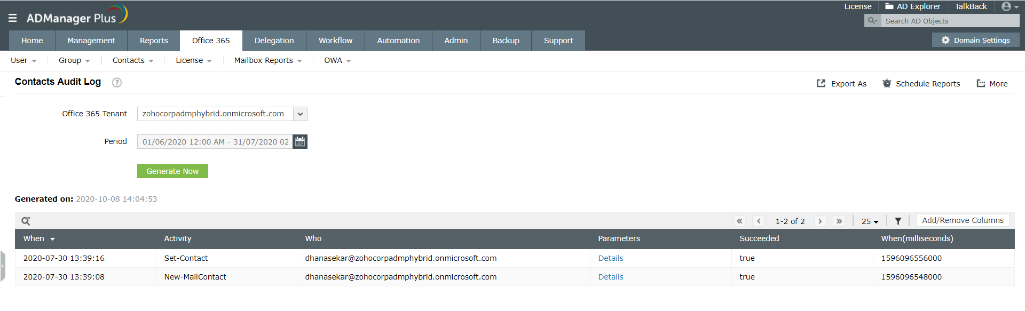The image size is (1025, 311).
Task: Open the AD Explorer link
Action: click(913, 6)
